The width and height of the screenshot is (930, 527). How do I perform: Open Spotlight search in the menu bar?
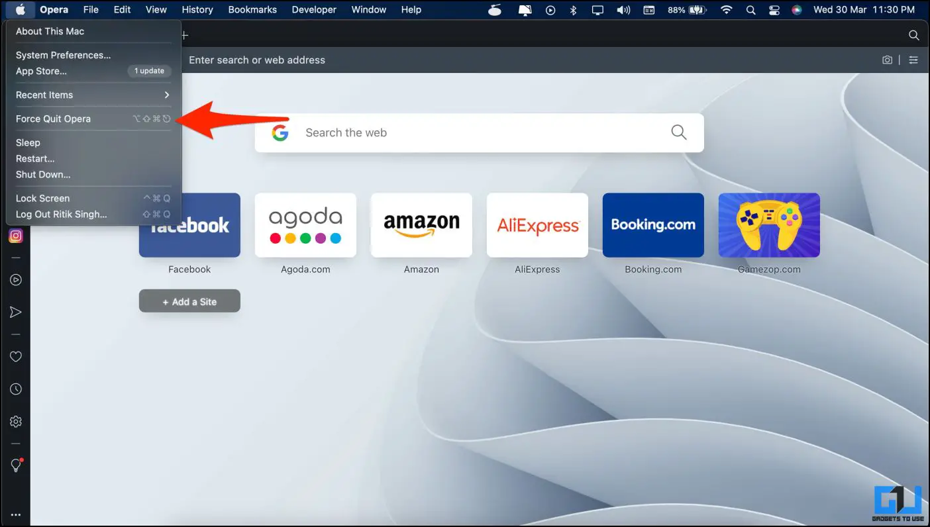[x=750, y=10]
